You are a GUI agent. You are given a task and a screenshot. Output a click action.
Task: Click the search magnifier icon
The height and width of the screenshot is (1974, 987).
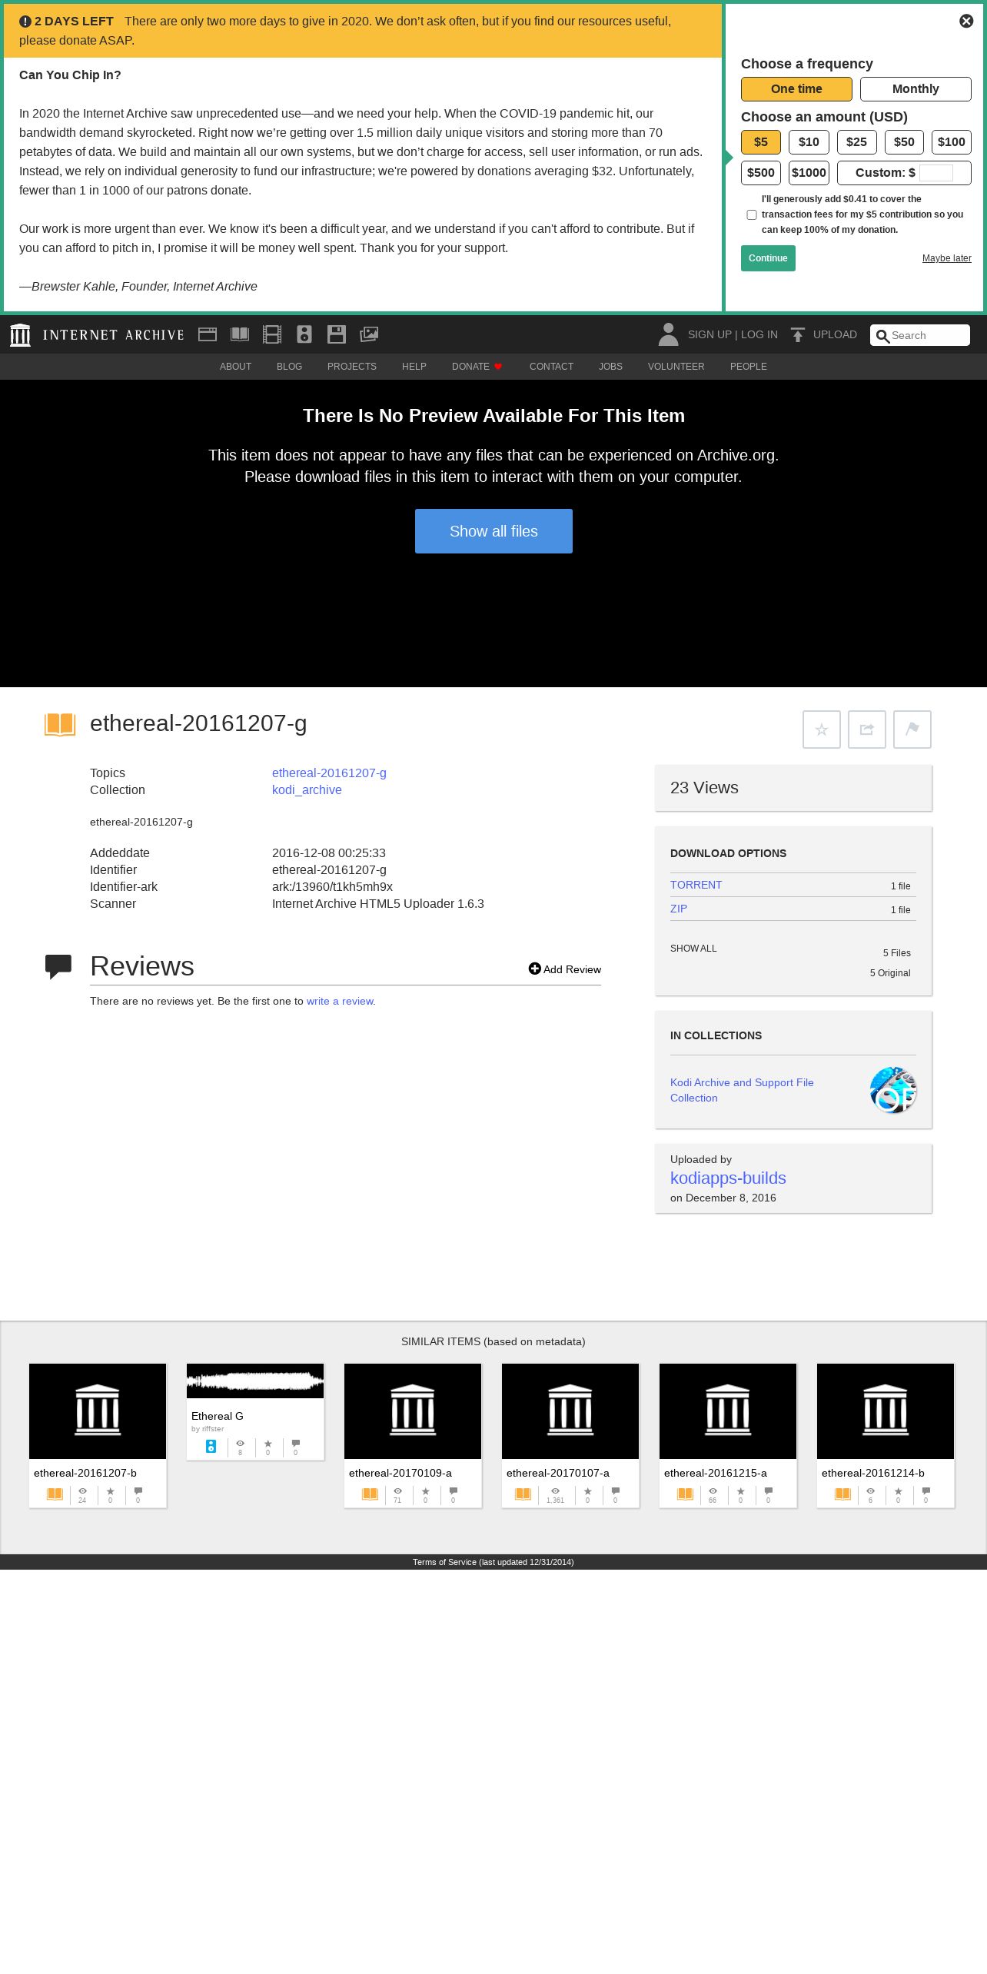[x=882, y=336]
